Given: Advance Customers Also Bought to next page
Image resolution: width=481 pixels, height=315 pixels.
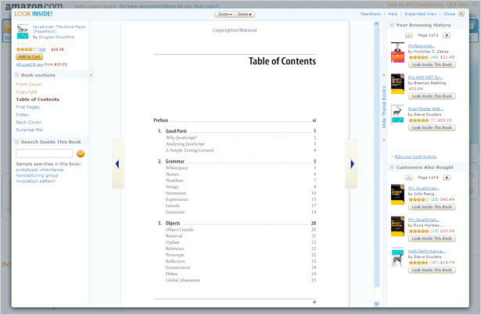Looking at the screenshot, I should pyautogui.click(x=447, y=177).
